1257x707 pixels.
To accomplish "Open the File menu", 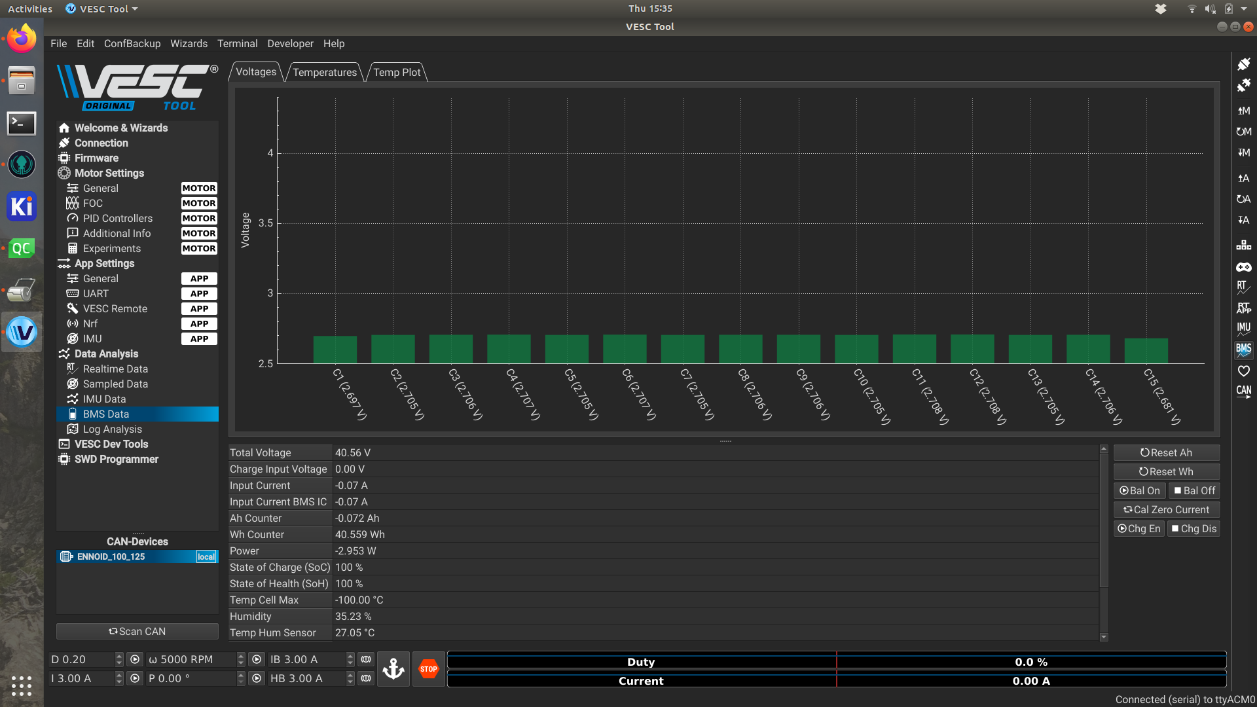I will pos(59,43).
